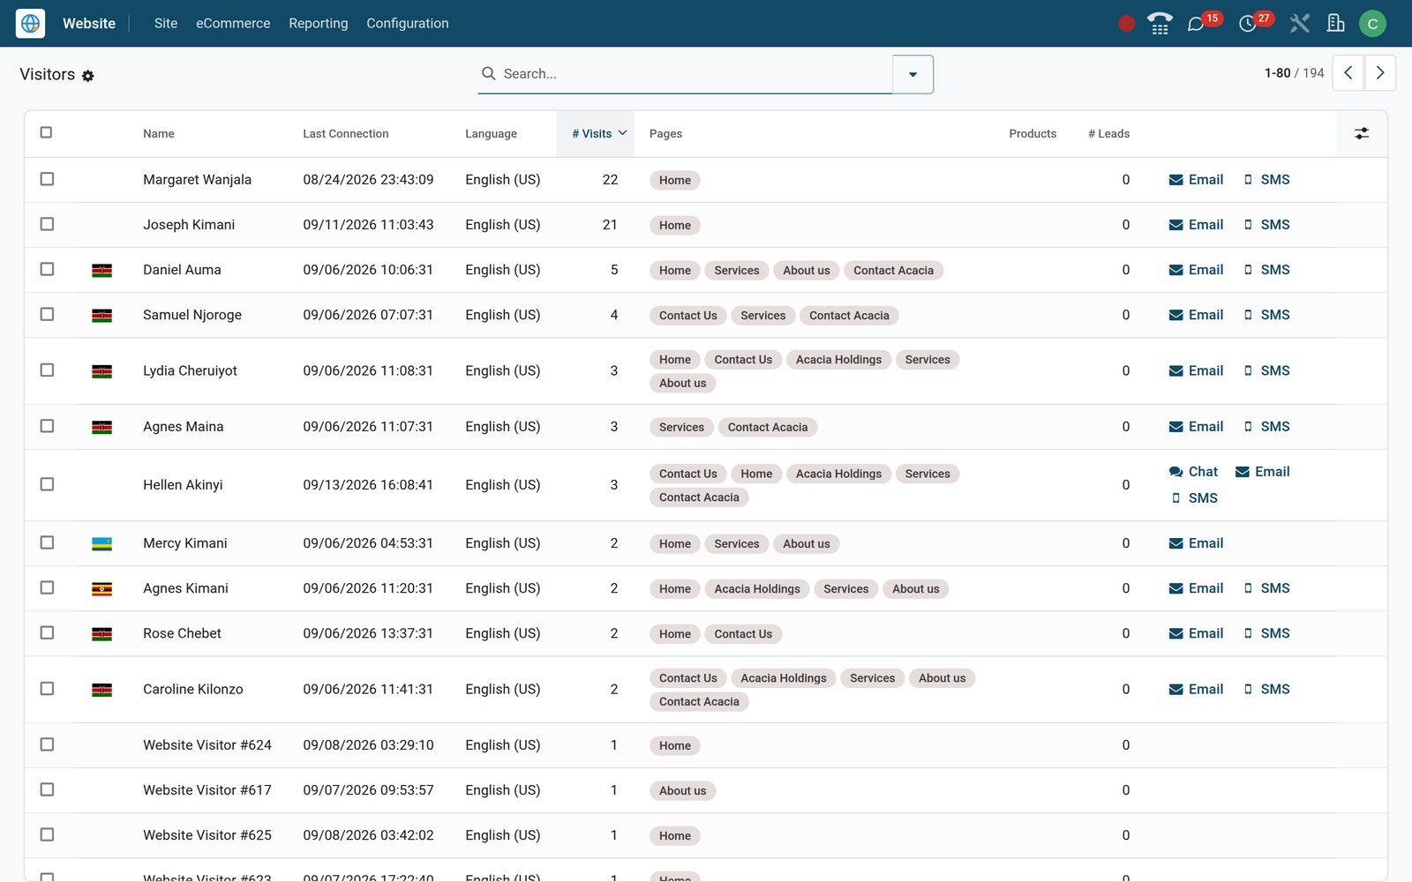This screenshot has height=882, width=1412.
Task: Open the company switcher building icon
Action: [x=1336, y=24]
